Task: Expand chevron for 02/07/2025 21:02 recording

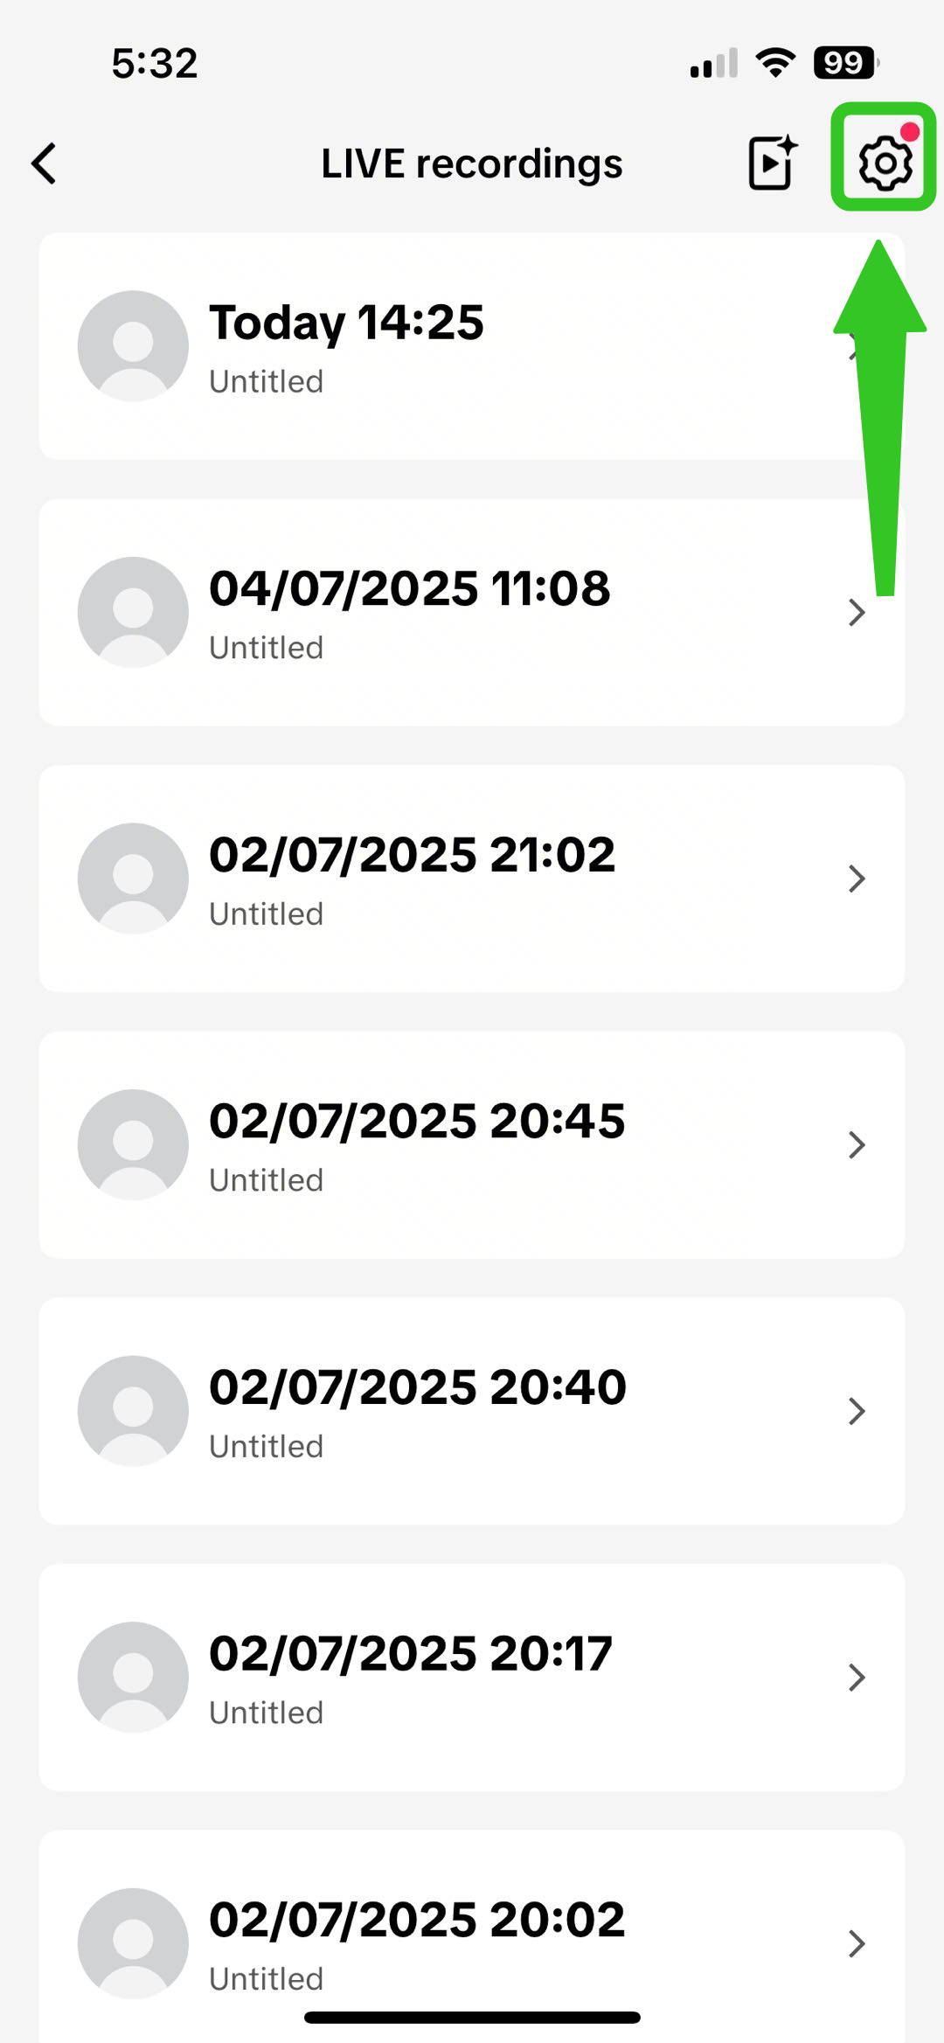Action: (x=857, y=879)
